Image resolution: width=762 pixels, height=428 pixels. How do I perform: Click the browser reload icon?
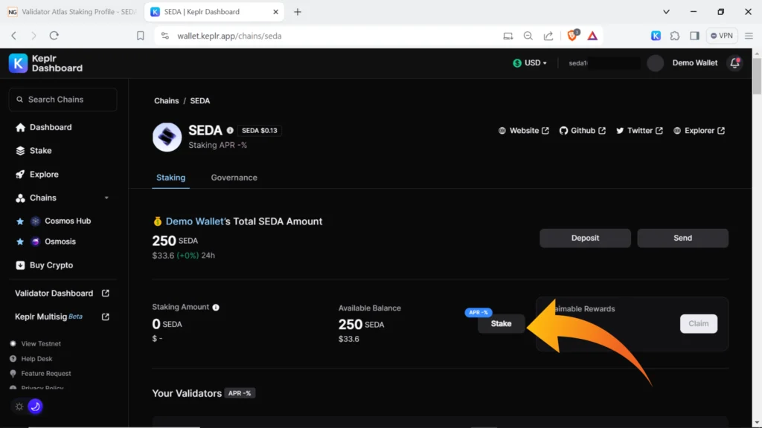tap(54, 35)
